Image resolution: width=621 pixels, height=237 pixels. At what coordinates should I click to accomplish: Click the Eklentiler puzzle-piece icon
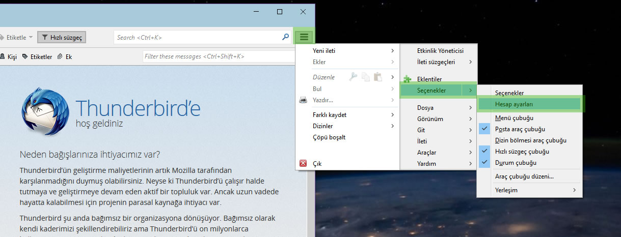tap(407, 79)
